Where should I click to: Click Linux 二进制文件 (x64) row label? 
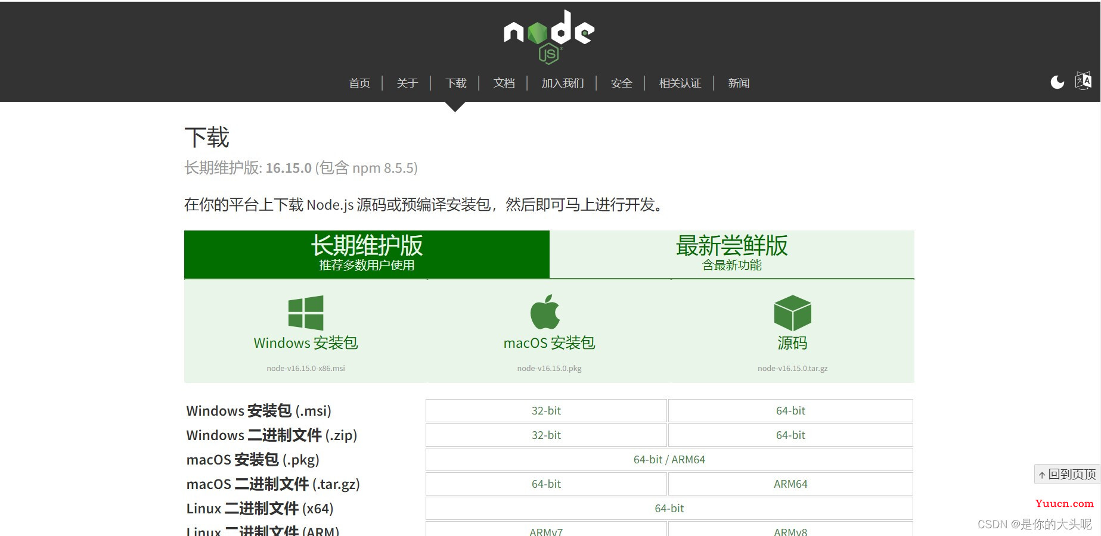pos(260,509)
